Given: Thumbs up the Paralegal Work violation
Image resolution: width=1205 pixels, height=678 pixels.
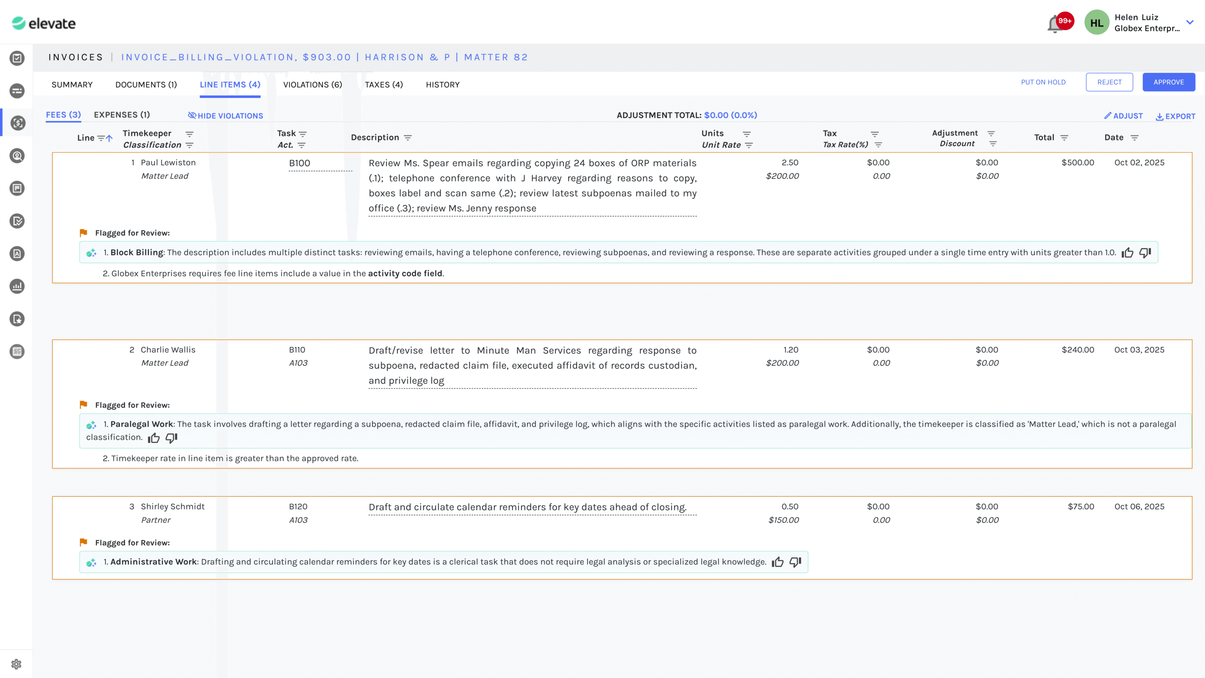Looking at the screenshot, I should 154,438.
